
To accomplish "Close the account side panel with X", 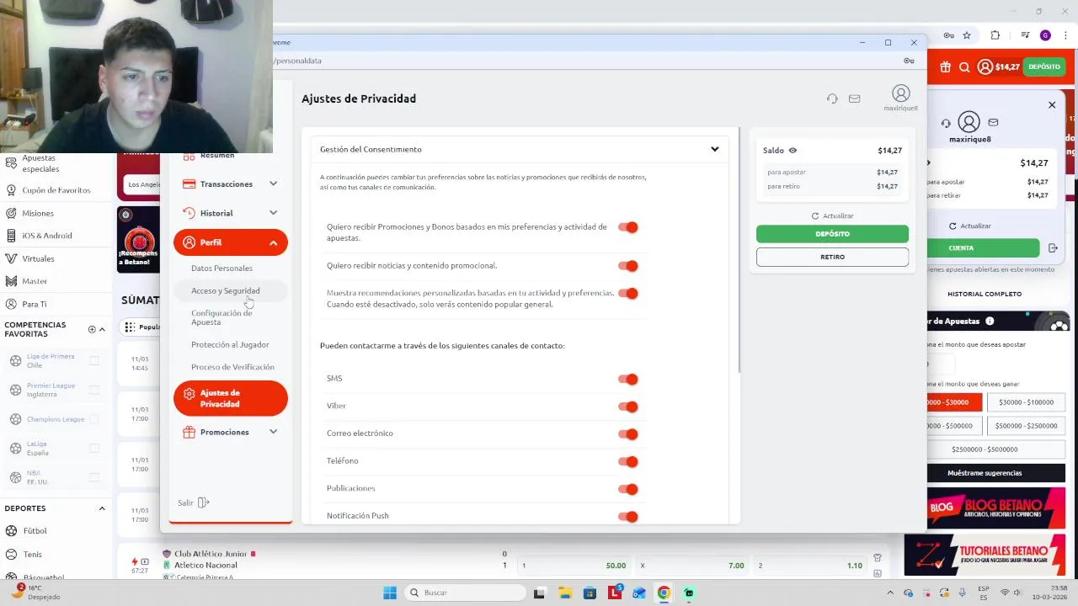I will [1051, 105].
